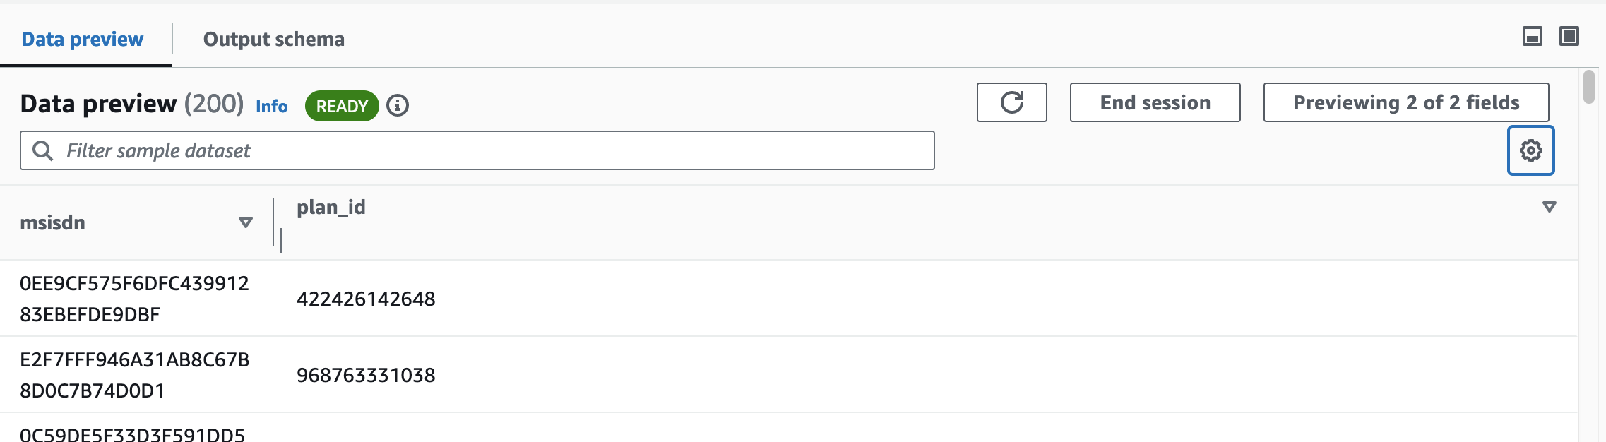The image size is (1606, 442).
Task: Expand panel to full screen icon
Action: [1569, 37]
